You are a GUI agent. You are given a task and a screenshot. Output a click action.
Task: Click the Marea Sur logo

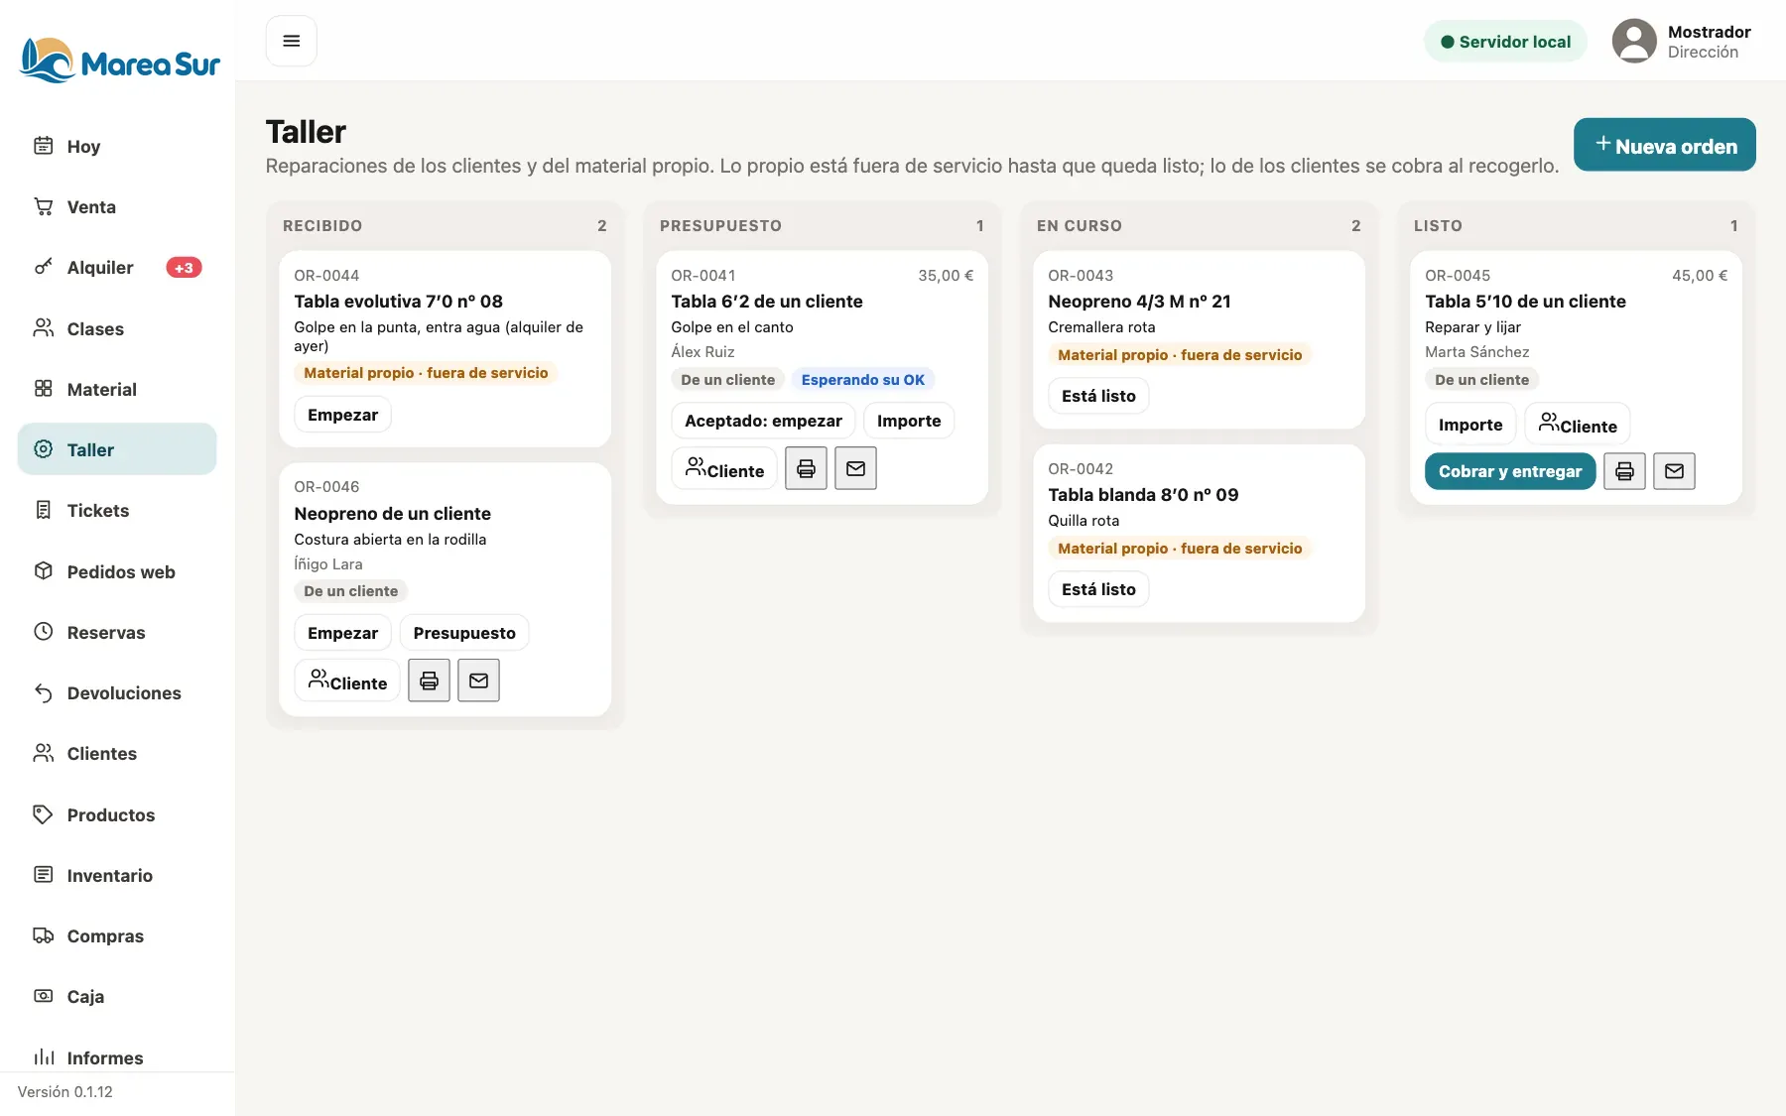119,62
